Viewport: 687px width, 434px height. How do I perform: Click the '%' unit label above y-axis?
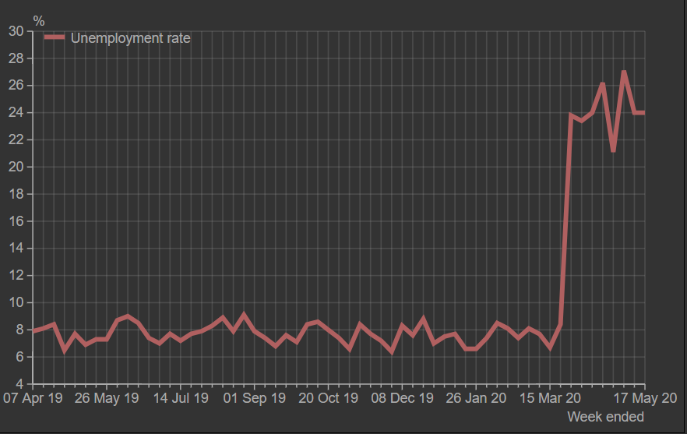tap(39, 21)
